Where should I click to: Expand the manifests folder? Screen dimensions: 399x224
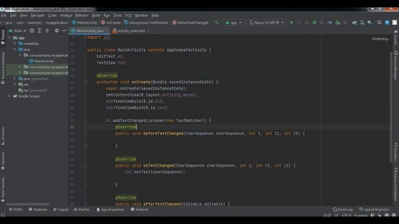pos(14,44)
